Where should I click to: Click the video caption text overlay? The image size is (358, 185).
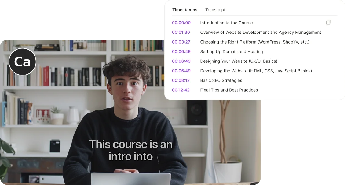[131, 150]
